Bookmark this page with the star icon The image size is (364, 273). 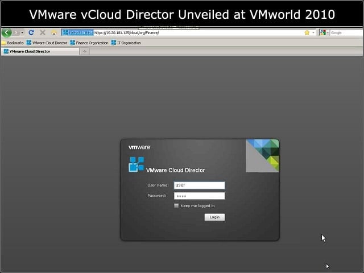coord(307,33)
